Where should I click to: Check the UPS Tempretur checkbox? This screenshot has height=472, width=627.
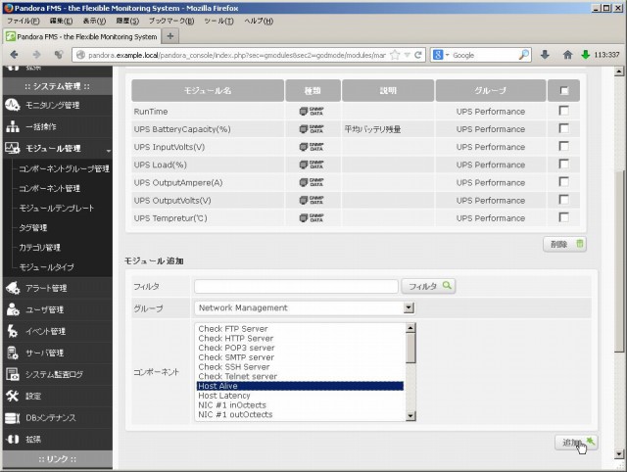(x=564, y=217)
